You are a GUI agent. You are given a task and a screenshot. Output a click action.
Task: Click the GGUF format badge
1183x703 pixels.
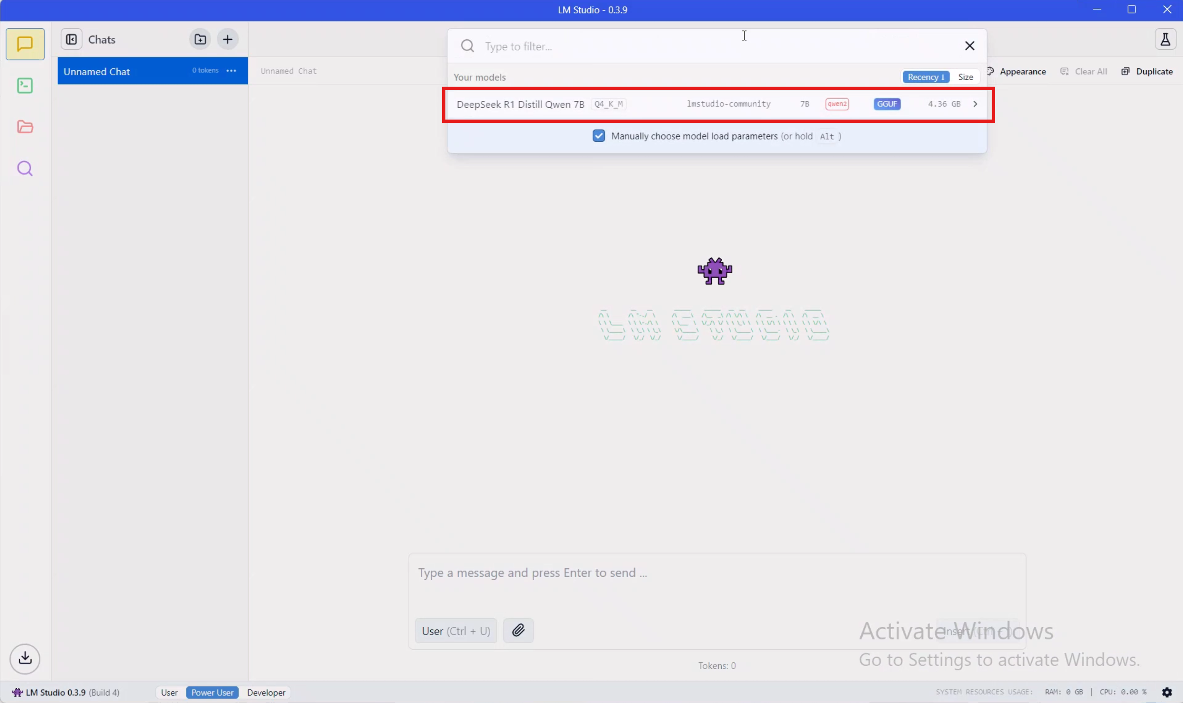[x=887, y=104]
